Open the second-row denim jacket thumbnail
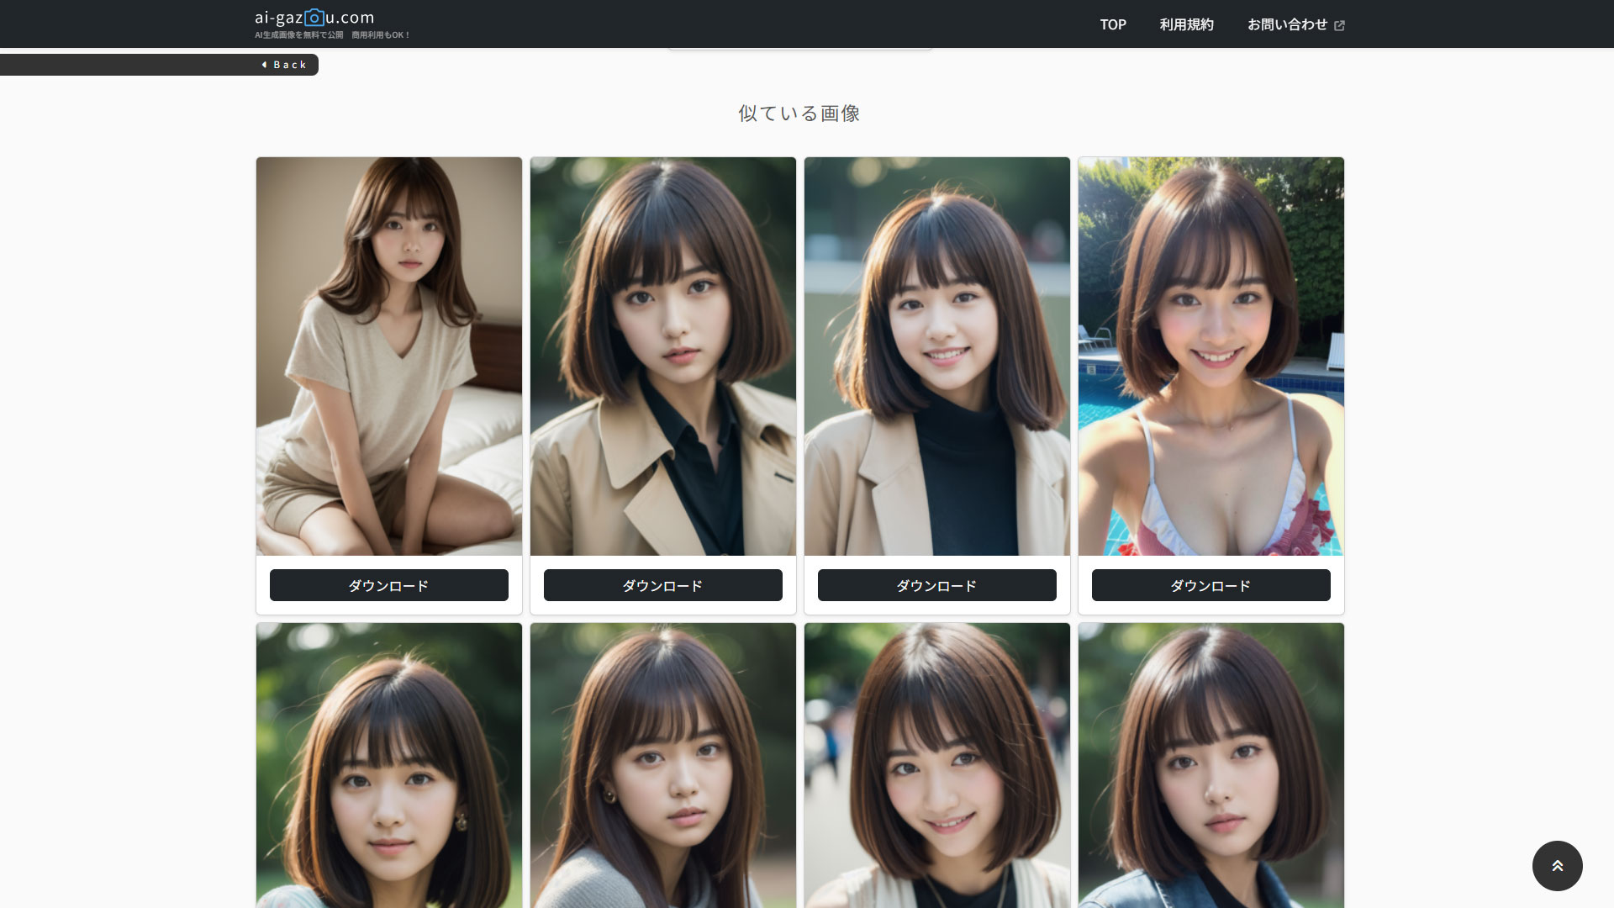Viewport: 1614px width, 908px height. (x=1211, y=765)
